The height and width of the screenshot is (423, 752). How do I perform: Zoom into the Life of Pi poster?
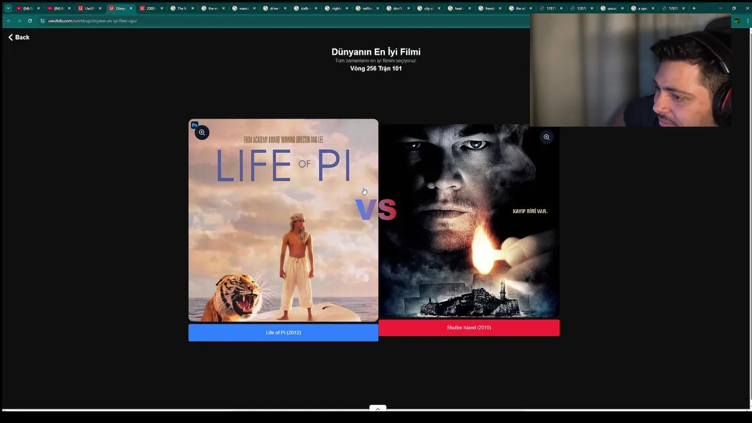pyautogui.click(x=202, y=132)
